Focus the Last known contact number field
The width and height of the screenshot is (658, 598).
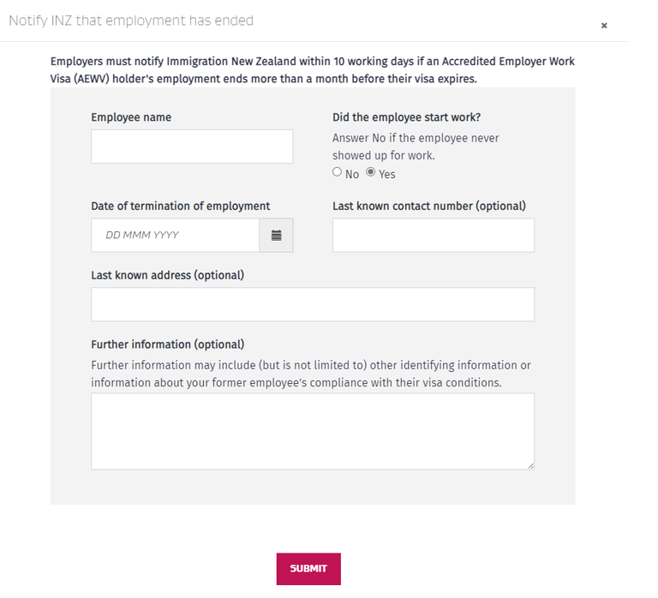(434, 236)
